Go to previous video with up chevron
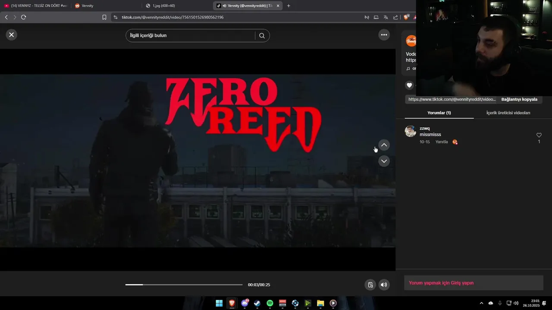 [384, 145]
